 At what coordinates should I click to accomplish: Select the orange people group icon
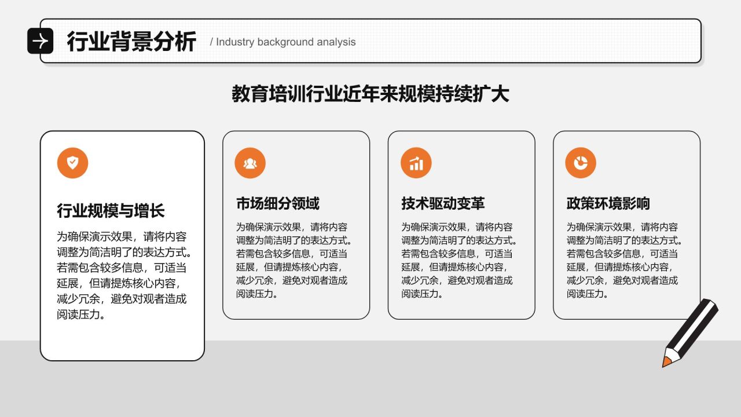pos(250,163)
